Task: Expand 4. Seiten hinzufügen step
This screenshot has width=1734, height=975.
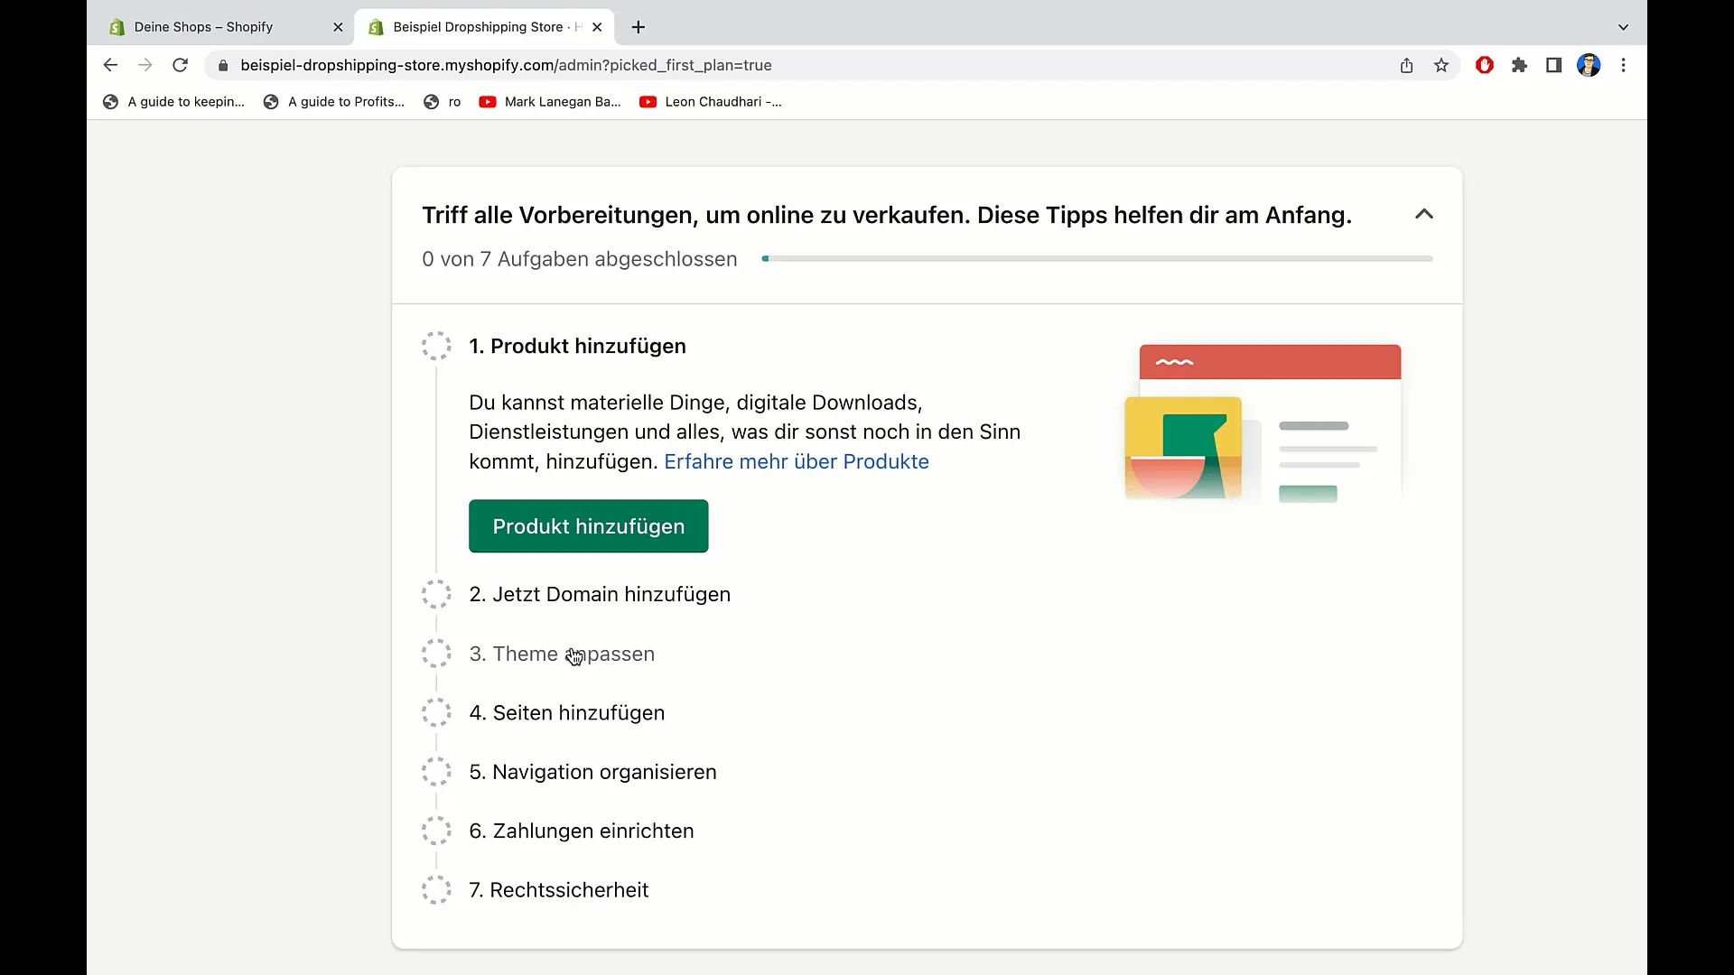Action: (x=566, y=712)
